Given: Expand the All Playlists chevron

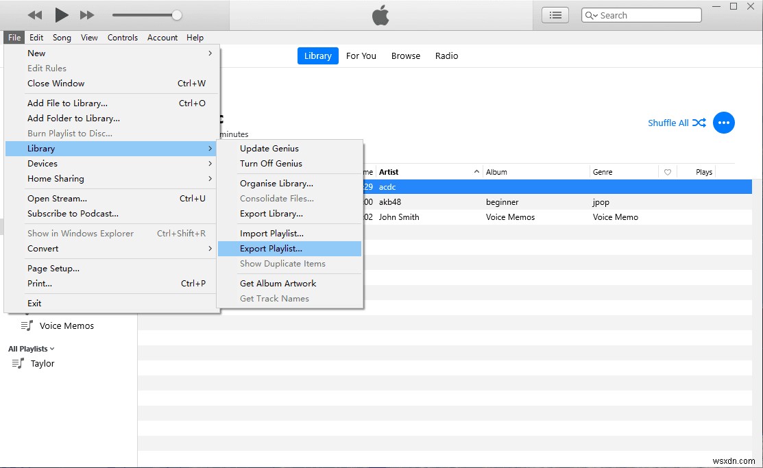Looking at the screenshot, I should [x=51, y=348].
